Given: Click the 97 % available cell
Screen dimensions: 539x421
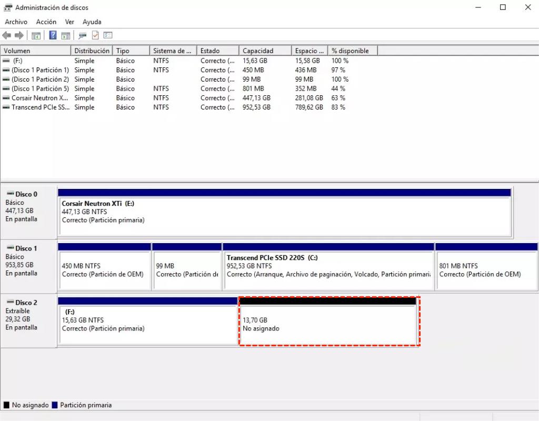Looking at the screenshot, I should pos(338,70).
